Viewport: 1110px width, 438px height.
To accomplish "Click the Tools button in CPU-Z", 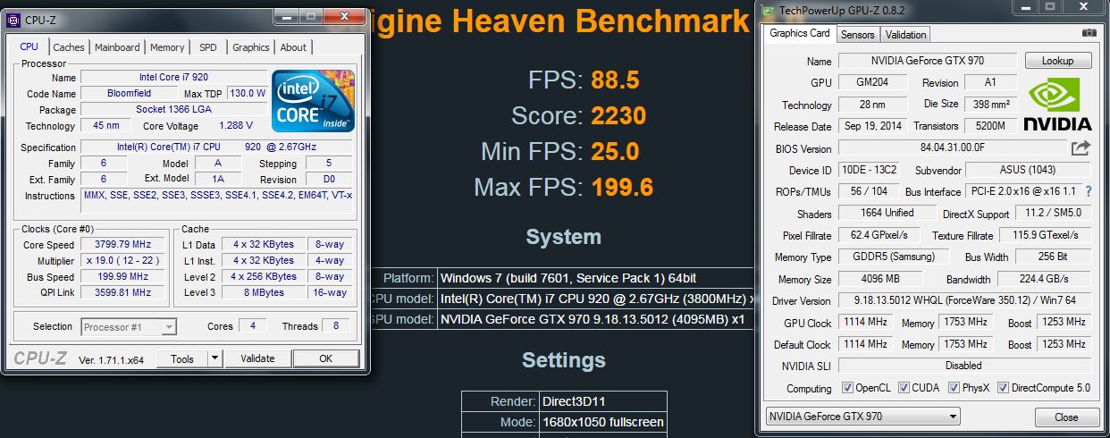I will [182, 358].
